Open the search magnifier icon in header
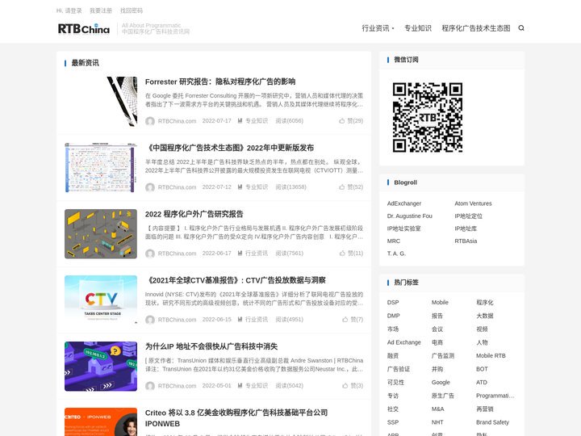The height and width of the screenshot is (436, 581). point(521,28)
